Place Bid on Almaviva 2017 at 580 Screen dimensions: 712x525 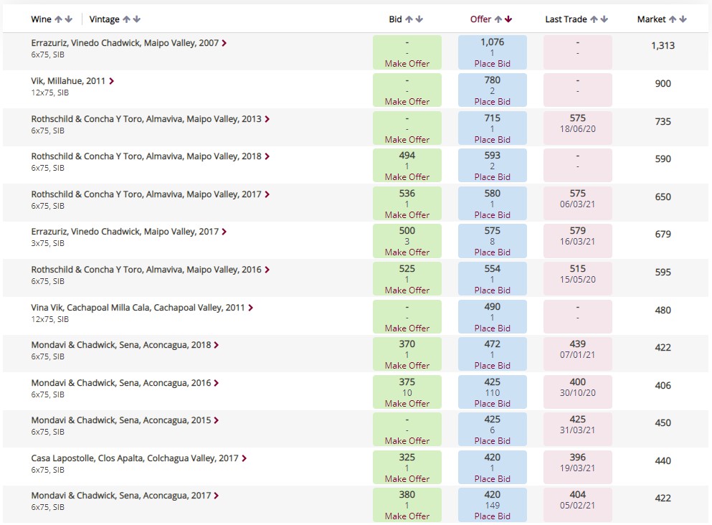[x=492, y=215]
